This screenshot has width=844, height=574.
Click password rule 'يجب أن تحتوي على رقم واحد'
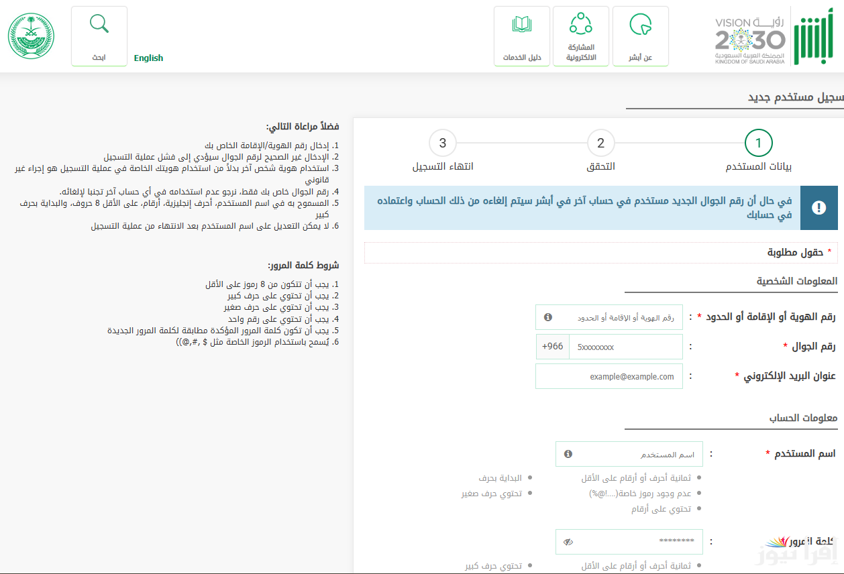point(282,319)
